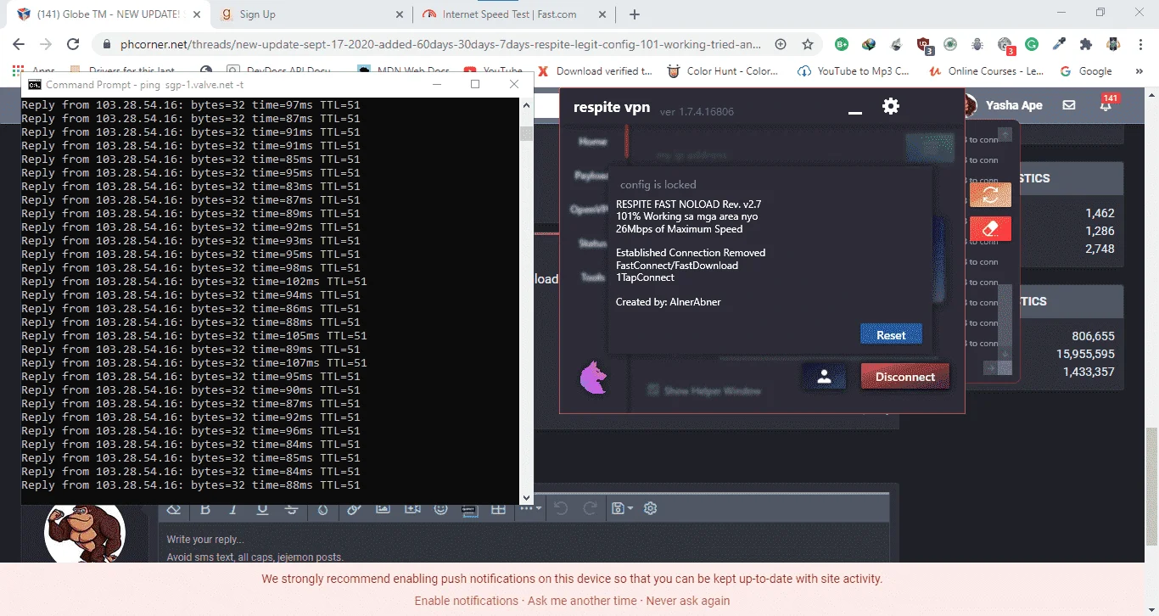This screenshot has width=1159, height=616.
Task: Open uBlock shield extension with badge 3
Action: (925, 45)
